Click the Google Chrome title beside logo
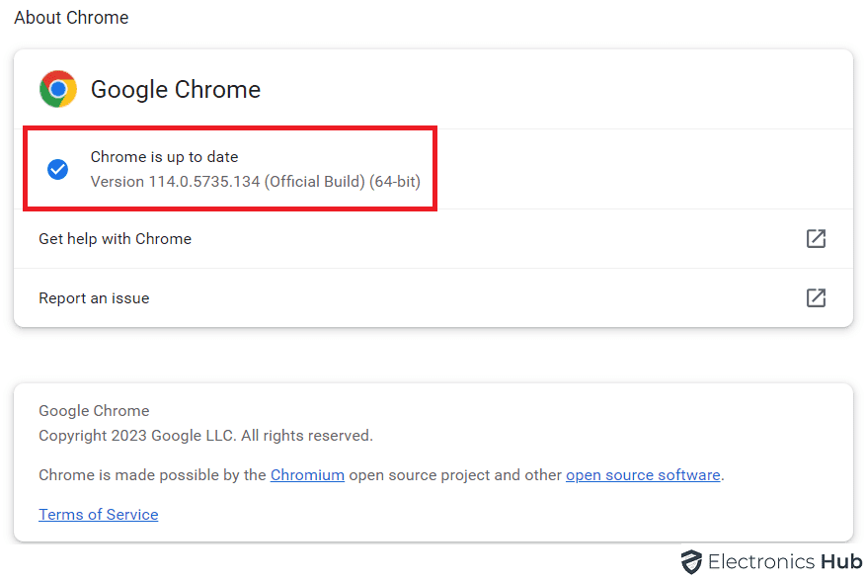This screenshot has width=866, height=581. point(176,89)
